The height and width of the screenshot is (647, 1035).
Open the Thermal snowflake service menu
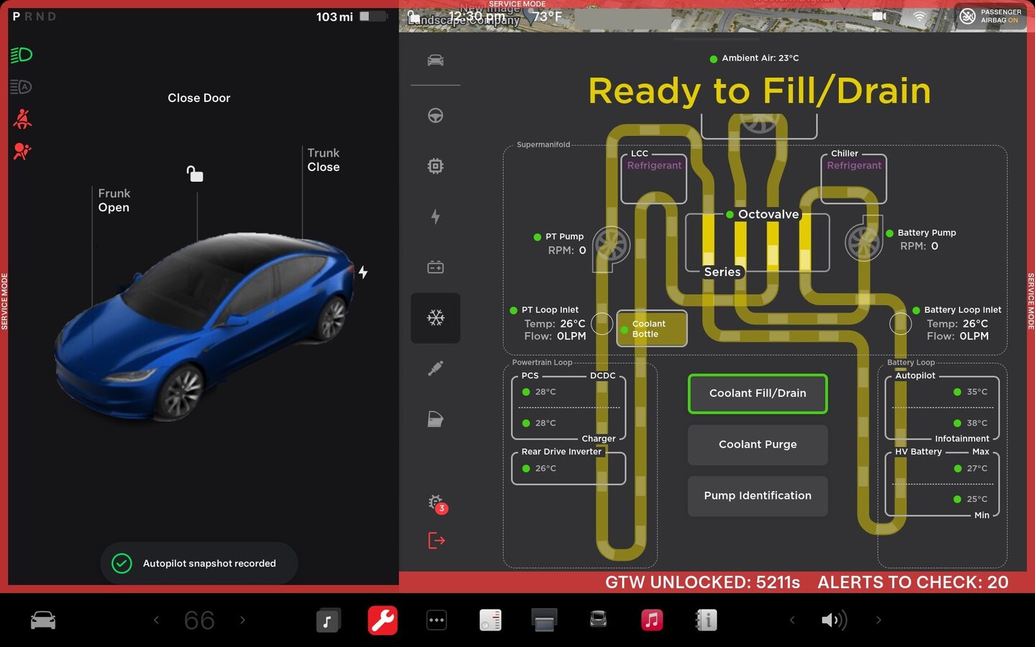coord(436,318)
